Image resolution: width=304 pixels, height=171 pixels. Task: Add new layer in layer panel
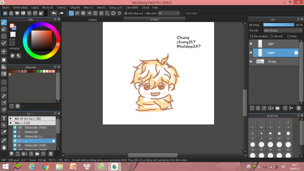pos(252,108)
